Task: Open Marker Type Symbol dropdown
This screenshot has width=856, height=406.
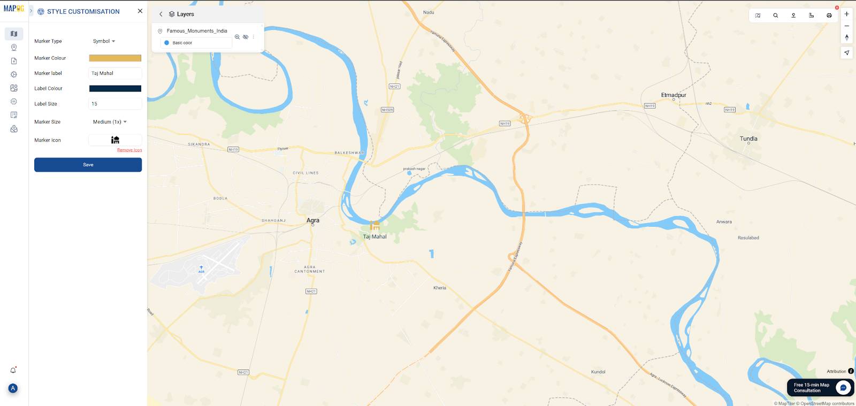Action: [104, 41]
